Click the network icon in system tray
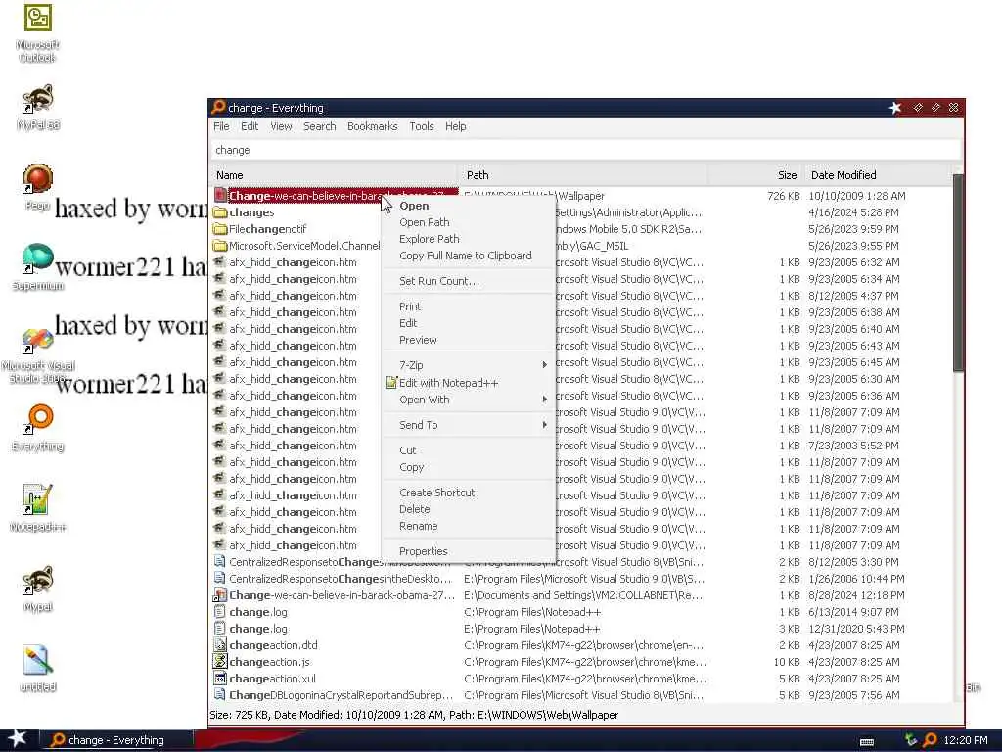This screenshot has width=1002, height=752. tap(911, 740)
